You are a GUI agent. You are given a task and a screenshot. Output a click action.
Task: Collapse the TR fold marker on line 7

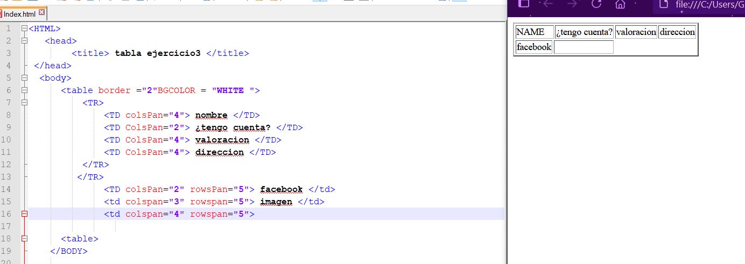pyautogui.click(x=24, y=103)
